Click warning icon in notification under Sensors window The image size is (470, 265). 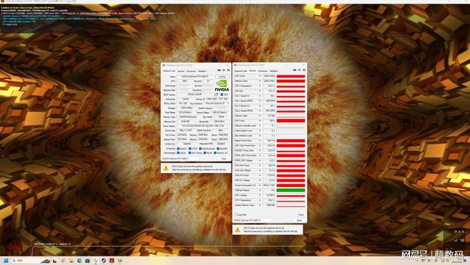tap(237, 230)
